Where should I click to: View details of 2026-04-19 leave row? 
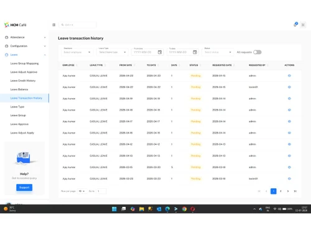pos(289,98)
